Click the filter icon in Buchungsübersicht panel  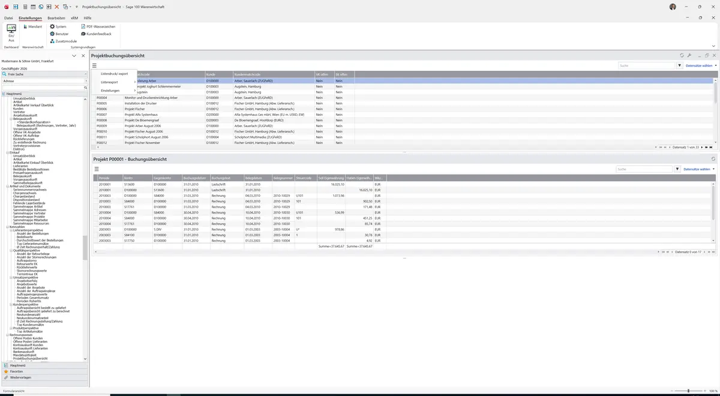click(677, 169)
